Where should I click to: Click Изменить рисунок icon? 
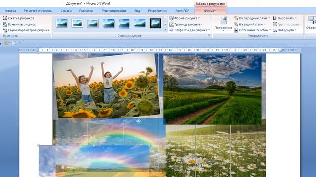[x=5, y=24]
